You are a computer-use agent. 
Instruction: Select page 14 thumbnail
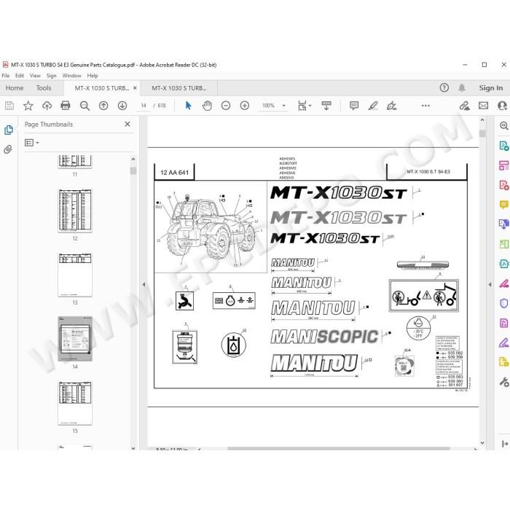point(75,339)
